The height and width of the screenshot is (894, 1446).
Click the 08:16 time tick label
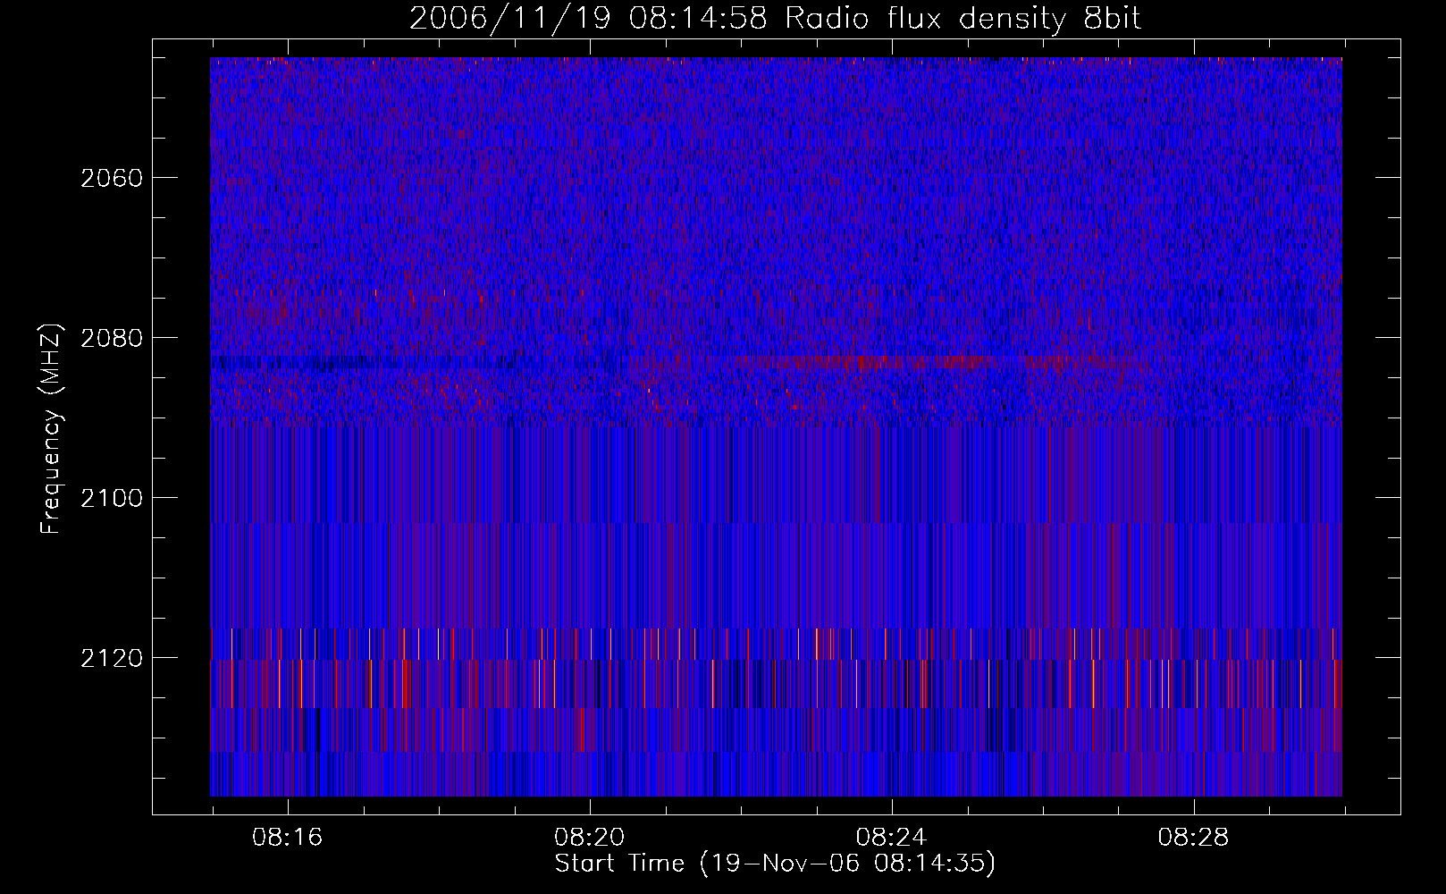(288, 838)
